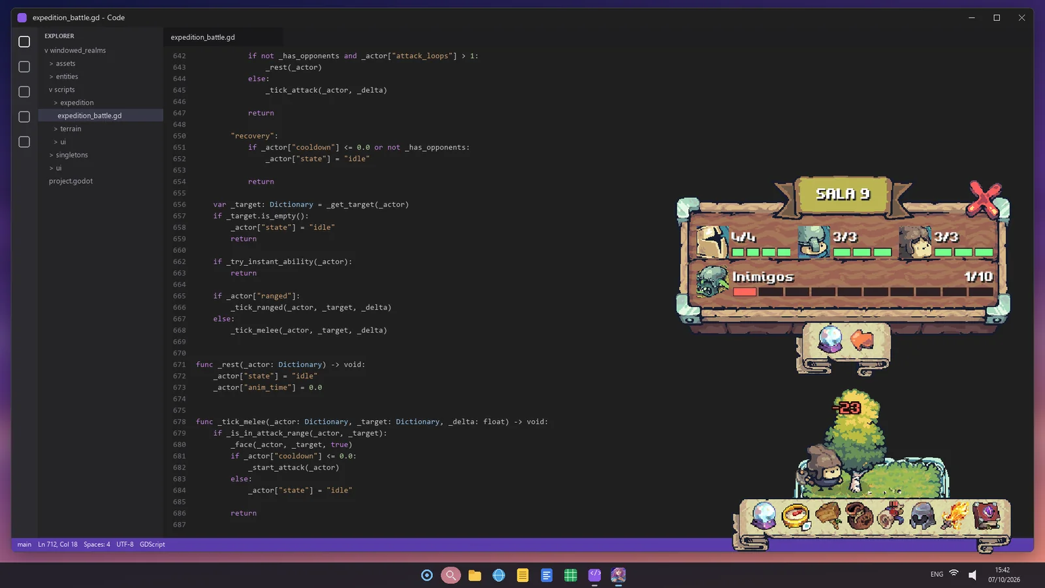Click the golden knight helmet portrait
Screen dimensions: 1045x588
[x=712, y=243]
